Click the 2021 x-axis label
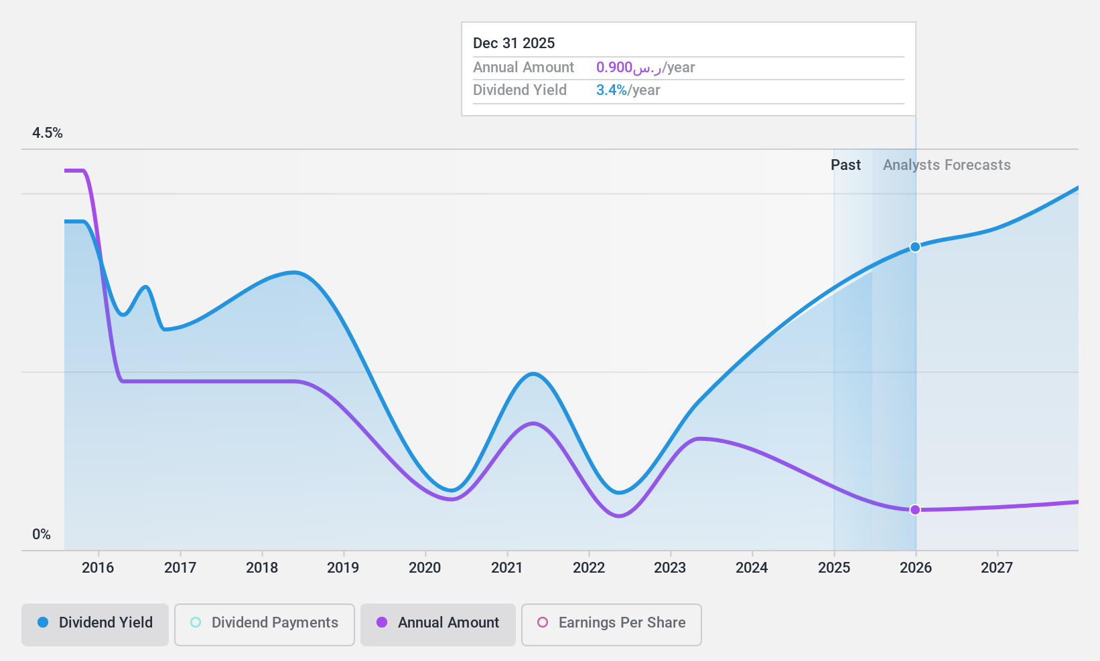 click(x=507, y=568)
